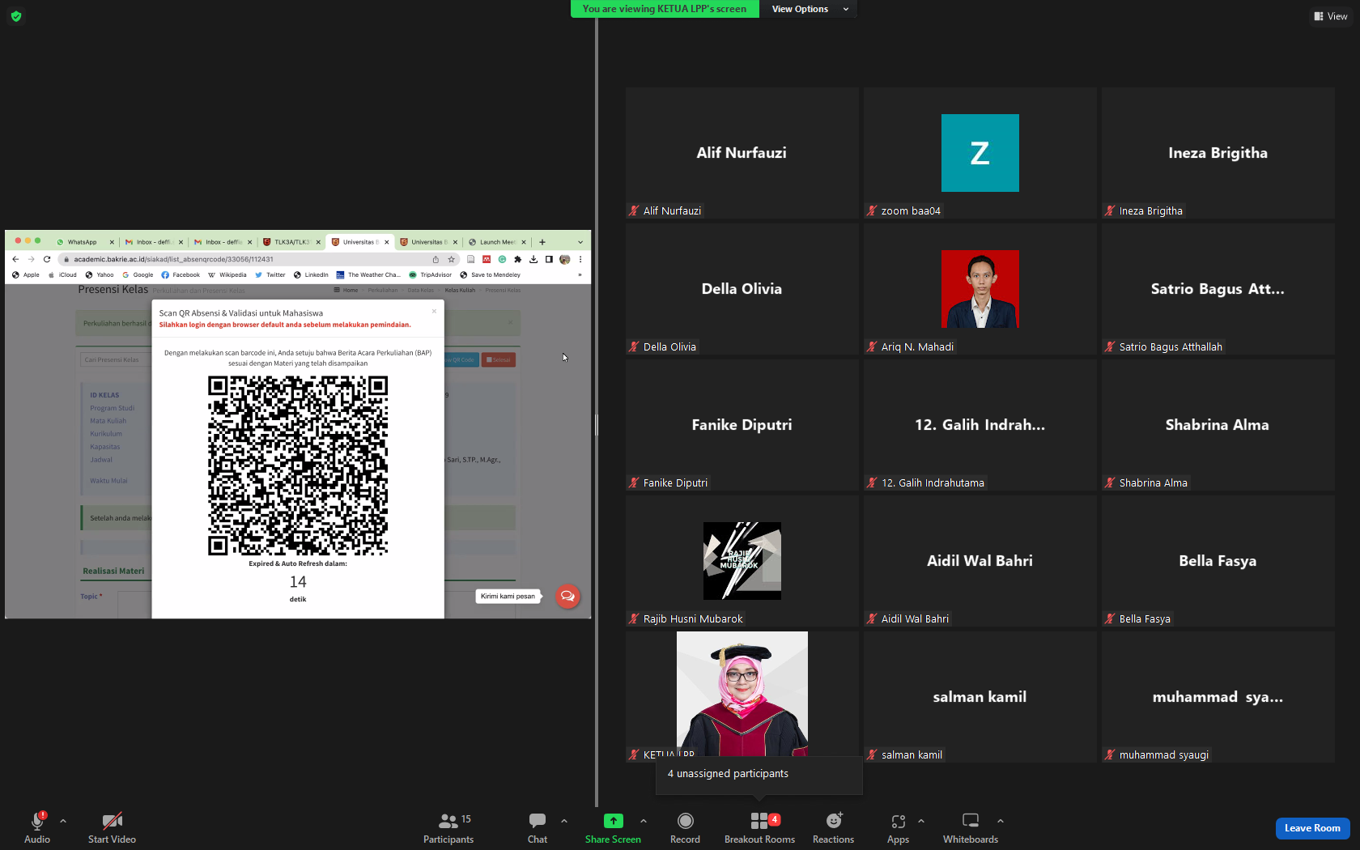Open Zoom Apps

(x=898, y=828)
